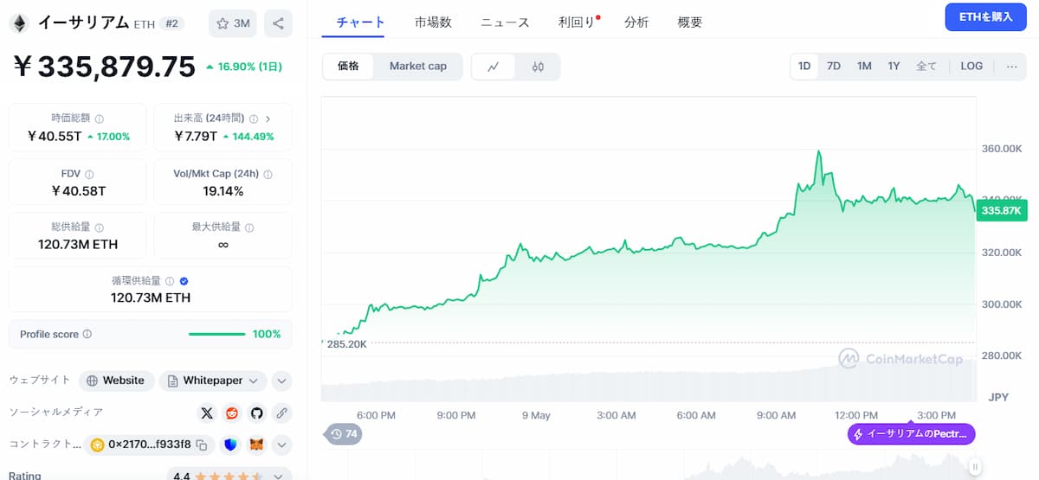Toggle LOG scale on chart
The width and height of the screenshot is (1039, 480).
(971, 66)
